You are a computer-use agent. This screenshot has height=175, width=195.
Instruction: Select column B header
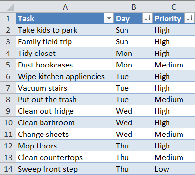click(x=133, y=7)
